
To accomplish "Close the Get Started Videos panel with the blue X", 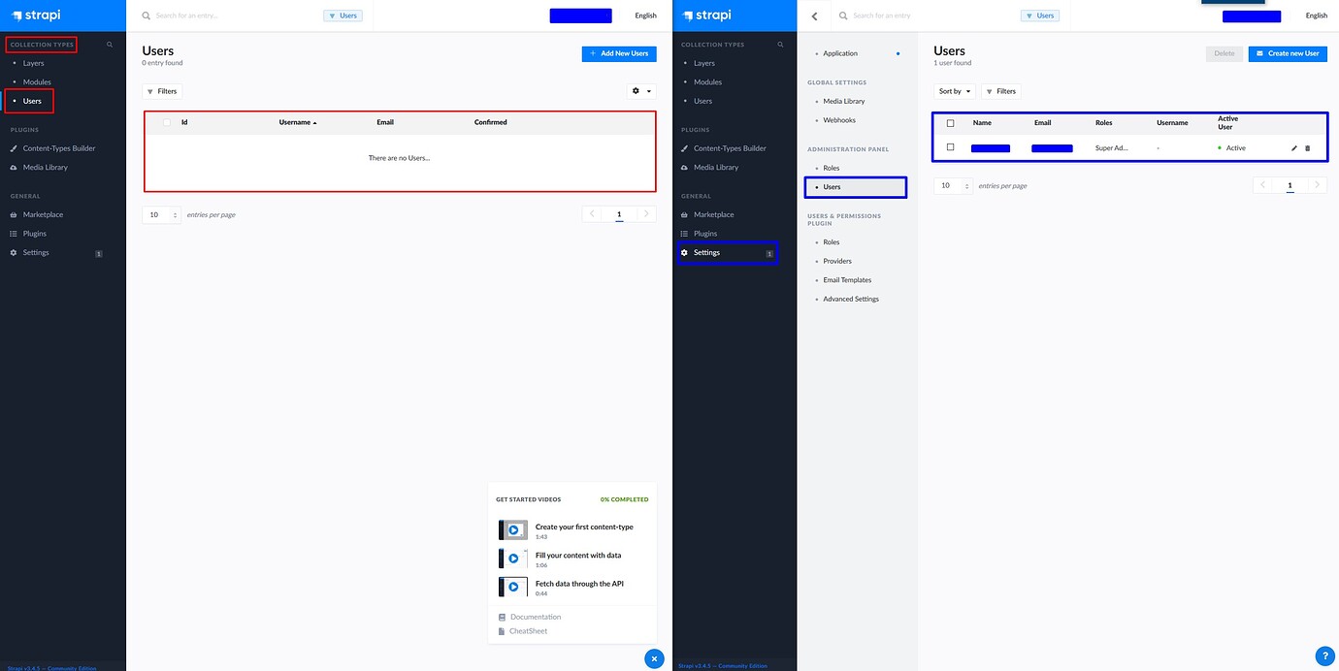I will [655, 658].
